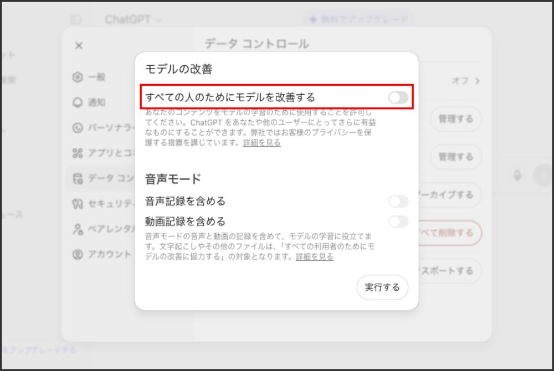Viewport: 554px width, 371px height.
Task: Open 詳細を見る link under model improvement
Action: [x=261, y=143]
